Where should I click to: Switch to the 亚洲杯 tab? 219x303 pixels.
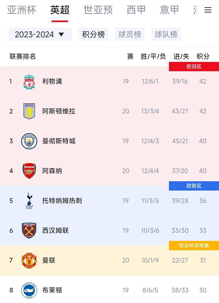[22, 10]
